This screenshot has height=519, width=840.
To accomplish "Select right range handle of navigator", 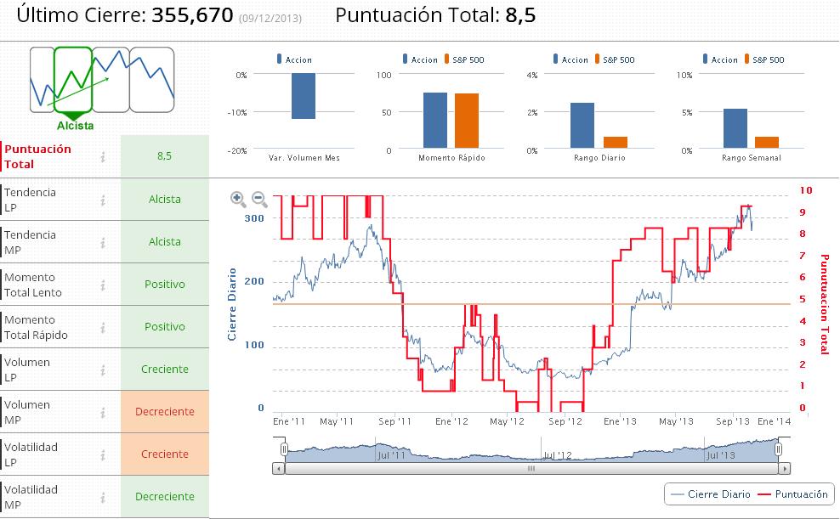I will pyautogui.click(x=779, y=449).
